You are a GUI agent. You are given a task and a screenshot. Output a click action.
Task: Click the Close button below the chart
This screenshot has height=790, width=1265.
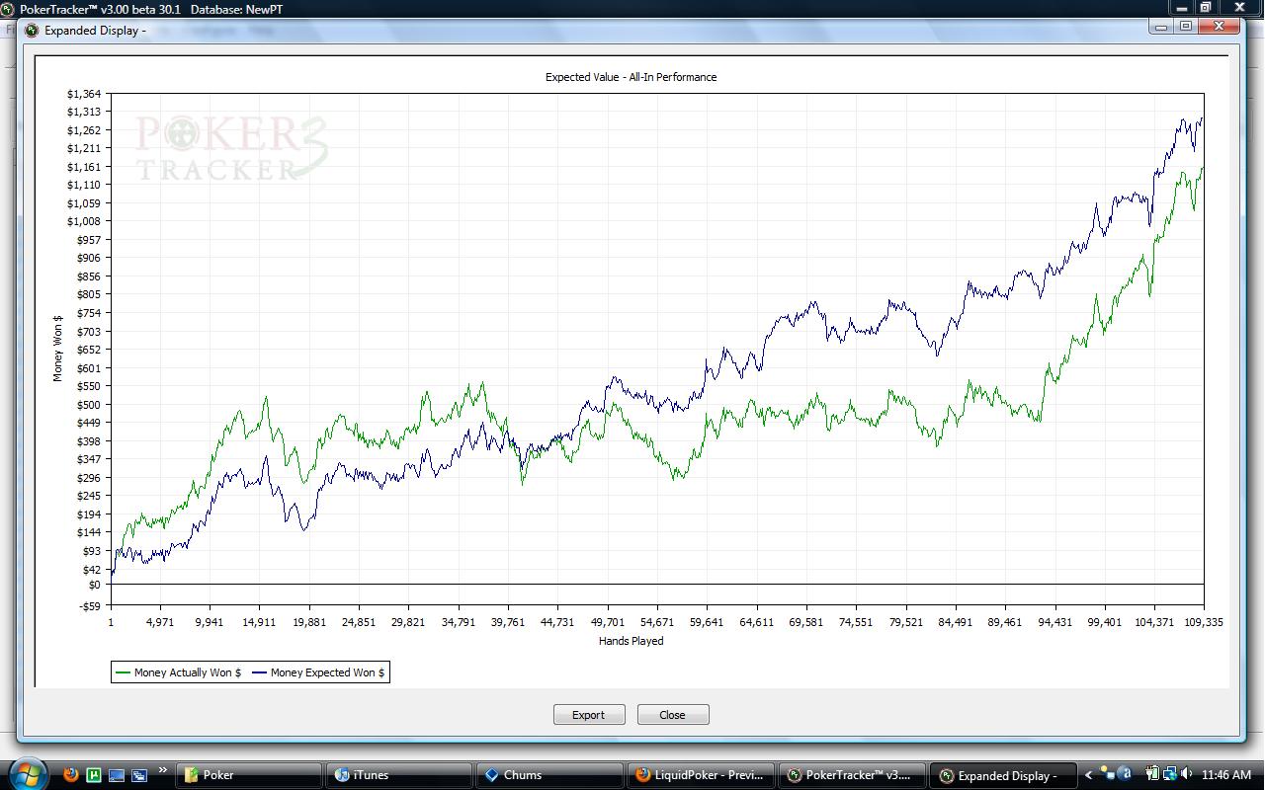point(673,715)
